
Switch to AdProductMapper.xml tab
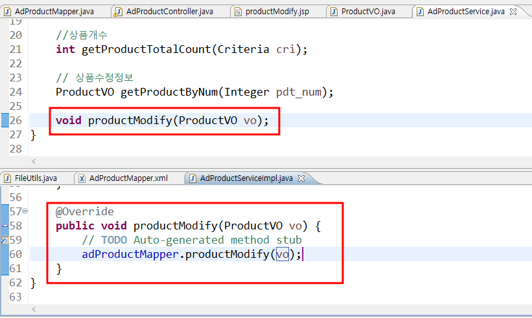click(x=128, y=178)
